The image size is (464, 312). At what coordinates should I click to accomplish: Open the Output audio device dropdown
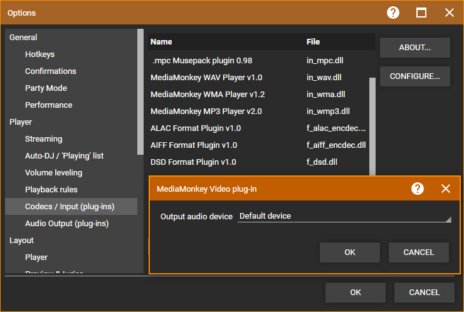[344, 216]
